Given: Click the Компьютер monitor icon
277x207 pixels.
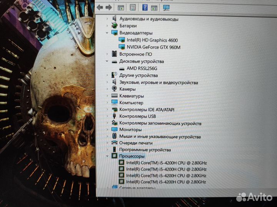Looking at the screenshot, I should (x=115, y=102).
